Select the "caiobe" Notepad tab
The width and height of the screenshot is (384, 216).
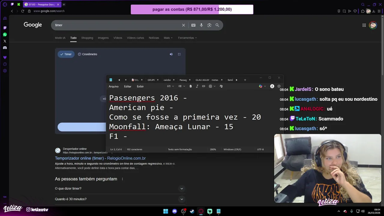[167, 80]
